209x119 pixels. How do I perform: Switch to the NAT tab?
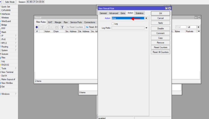[x=50, y=22]
